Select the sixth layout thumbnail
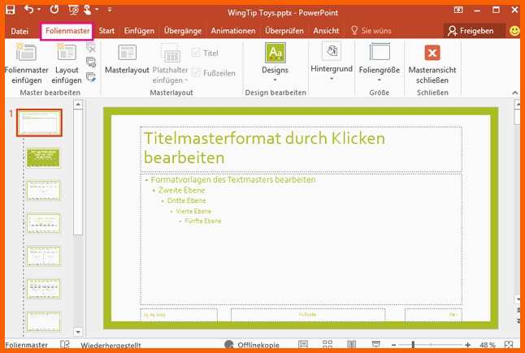This screenshot has height=353, width=525. (x=43, y=289)
